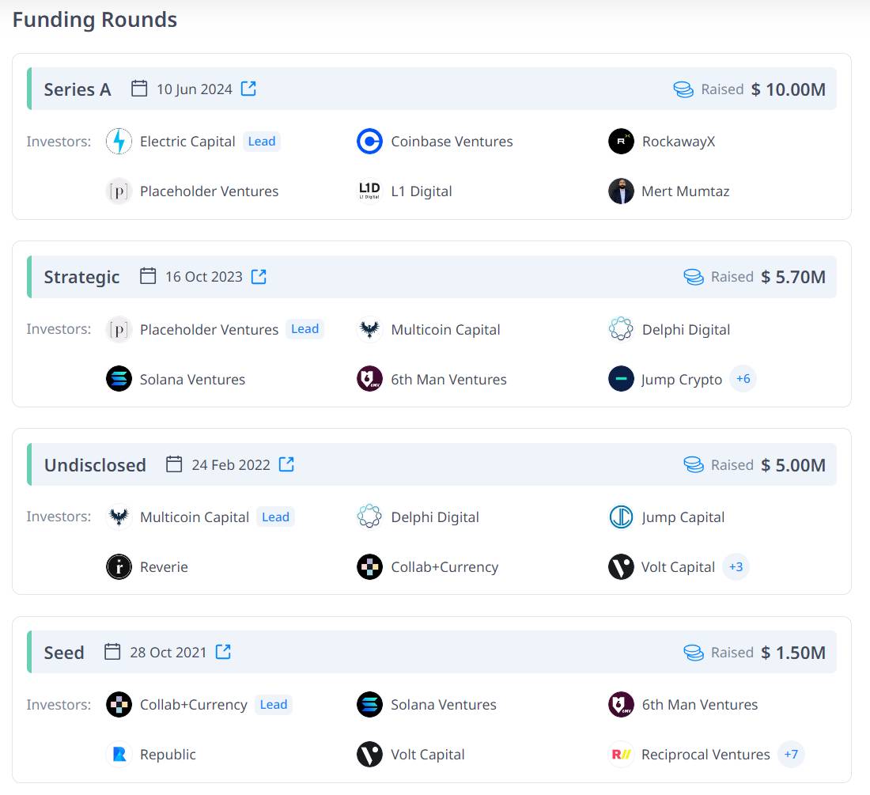Click the Jump Crypto logo

click(x=621, y=380)
